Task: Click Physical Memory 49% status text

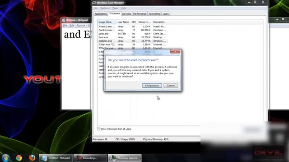Action: click(x=156, y=139)
